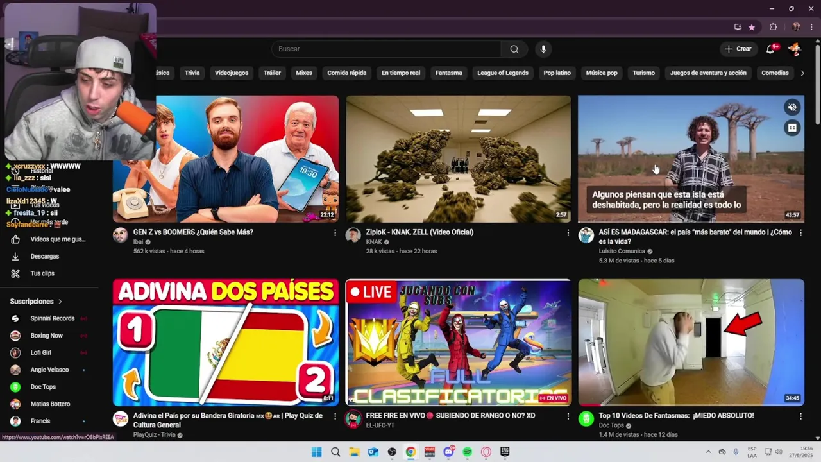Open Chrome extensions puzzle icon
This screenshot has height=462, width=821.
(773, 27)
